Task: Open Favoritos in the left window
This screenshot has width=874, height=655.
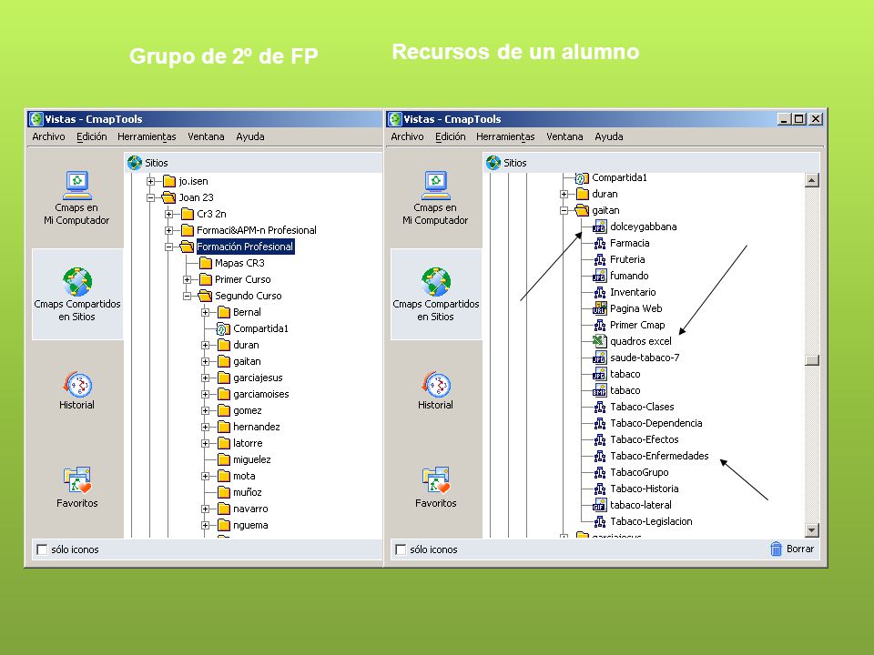Action: (x=76, y=488)
